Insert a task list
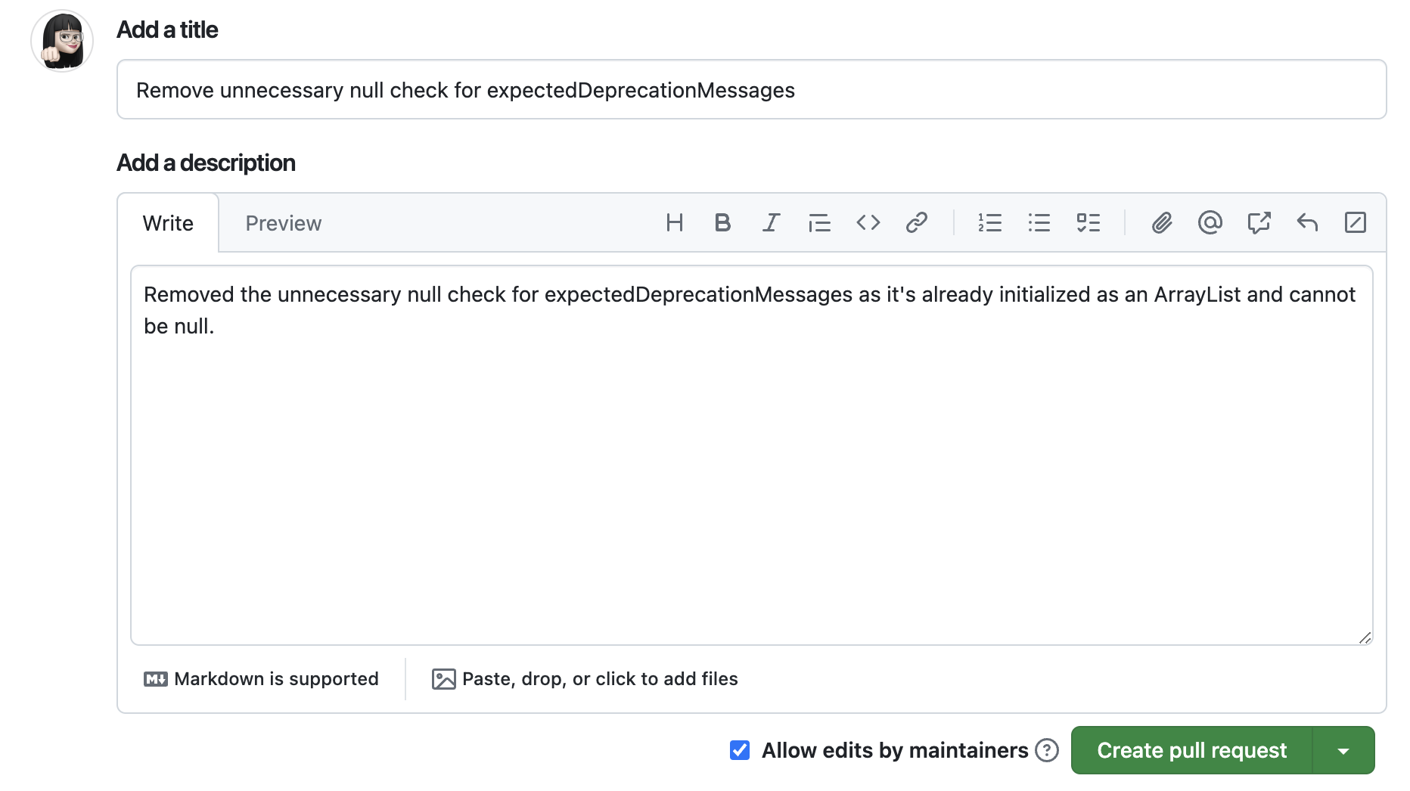The height and width of the screenshot is (791, 1410). (x=1088, y=223)
